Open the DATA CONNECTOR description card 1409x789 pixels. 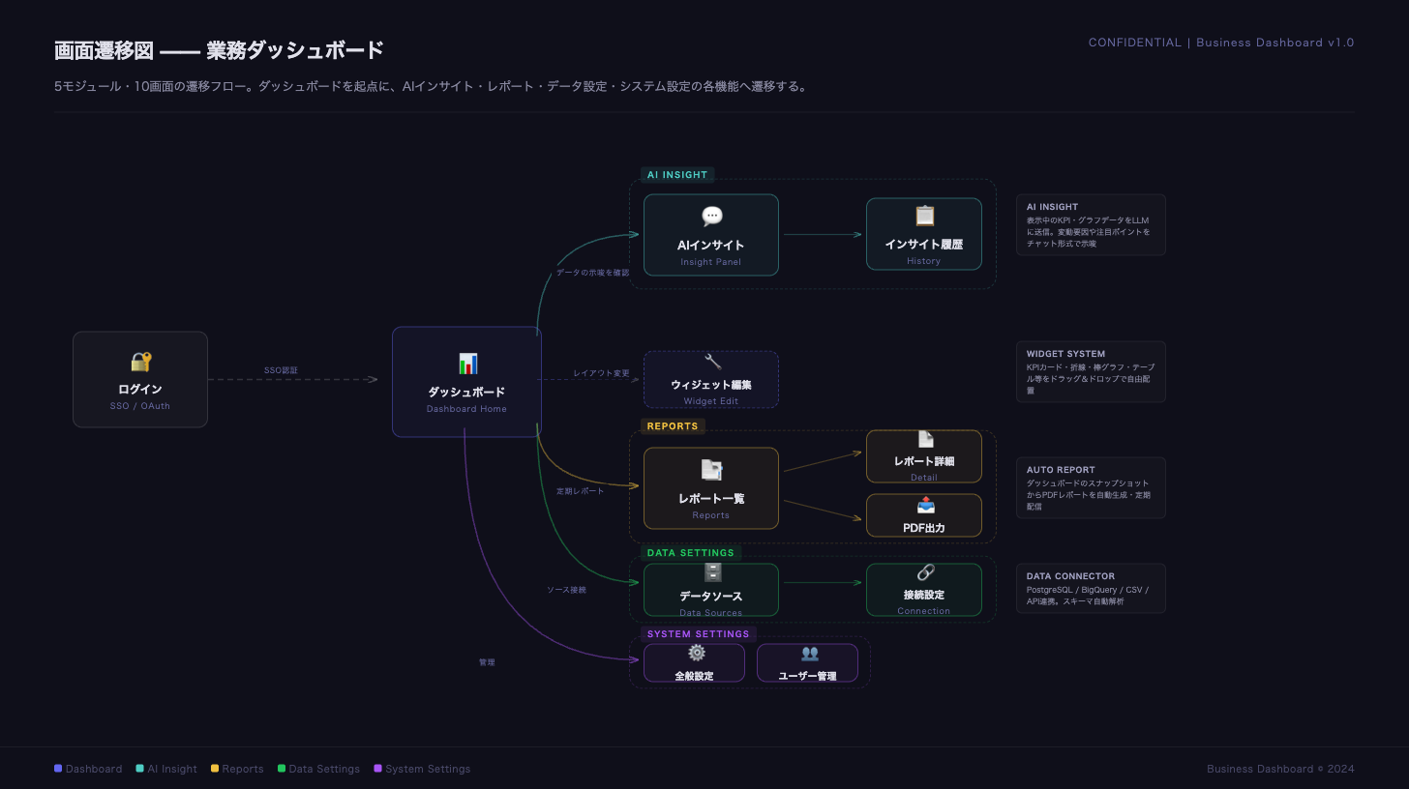1091,588
